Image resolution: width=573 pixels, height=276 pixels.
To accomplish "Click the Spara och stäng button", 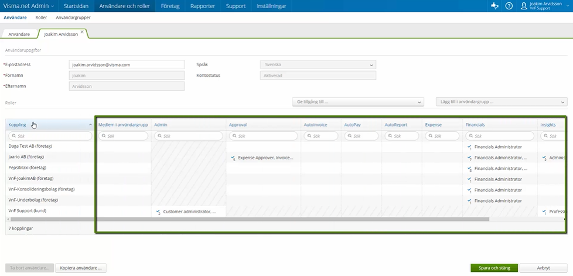I will click(494, 268).
